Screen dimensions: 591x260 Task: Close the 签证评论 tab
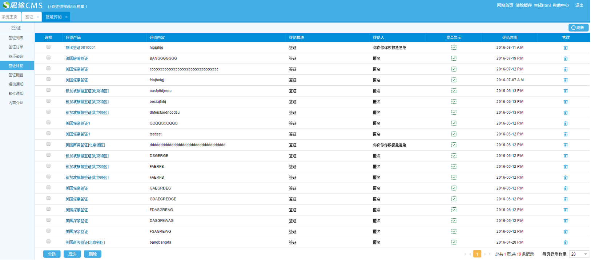66,17
